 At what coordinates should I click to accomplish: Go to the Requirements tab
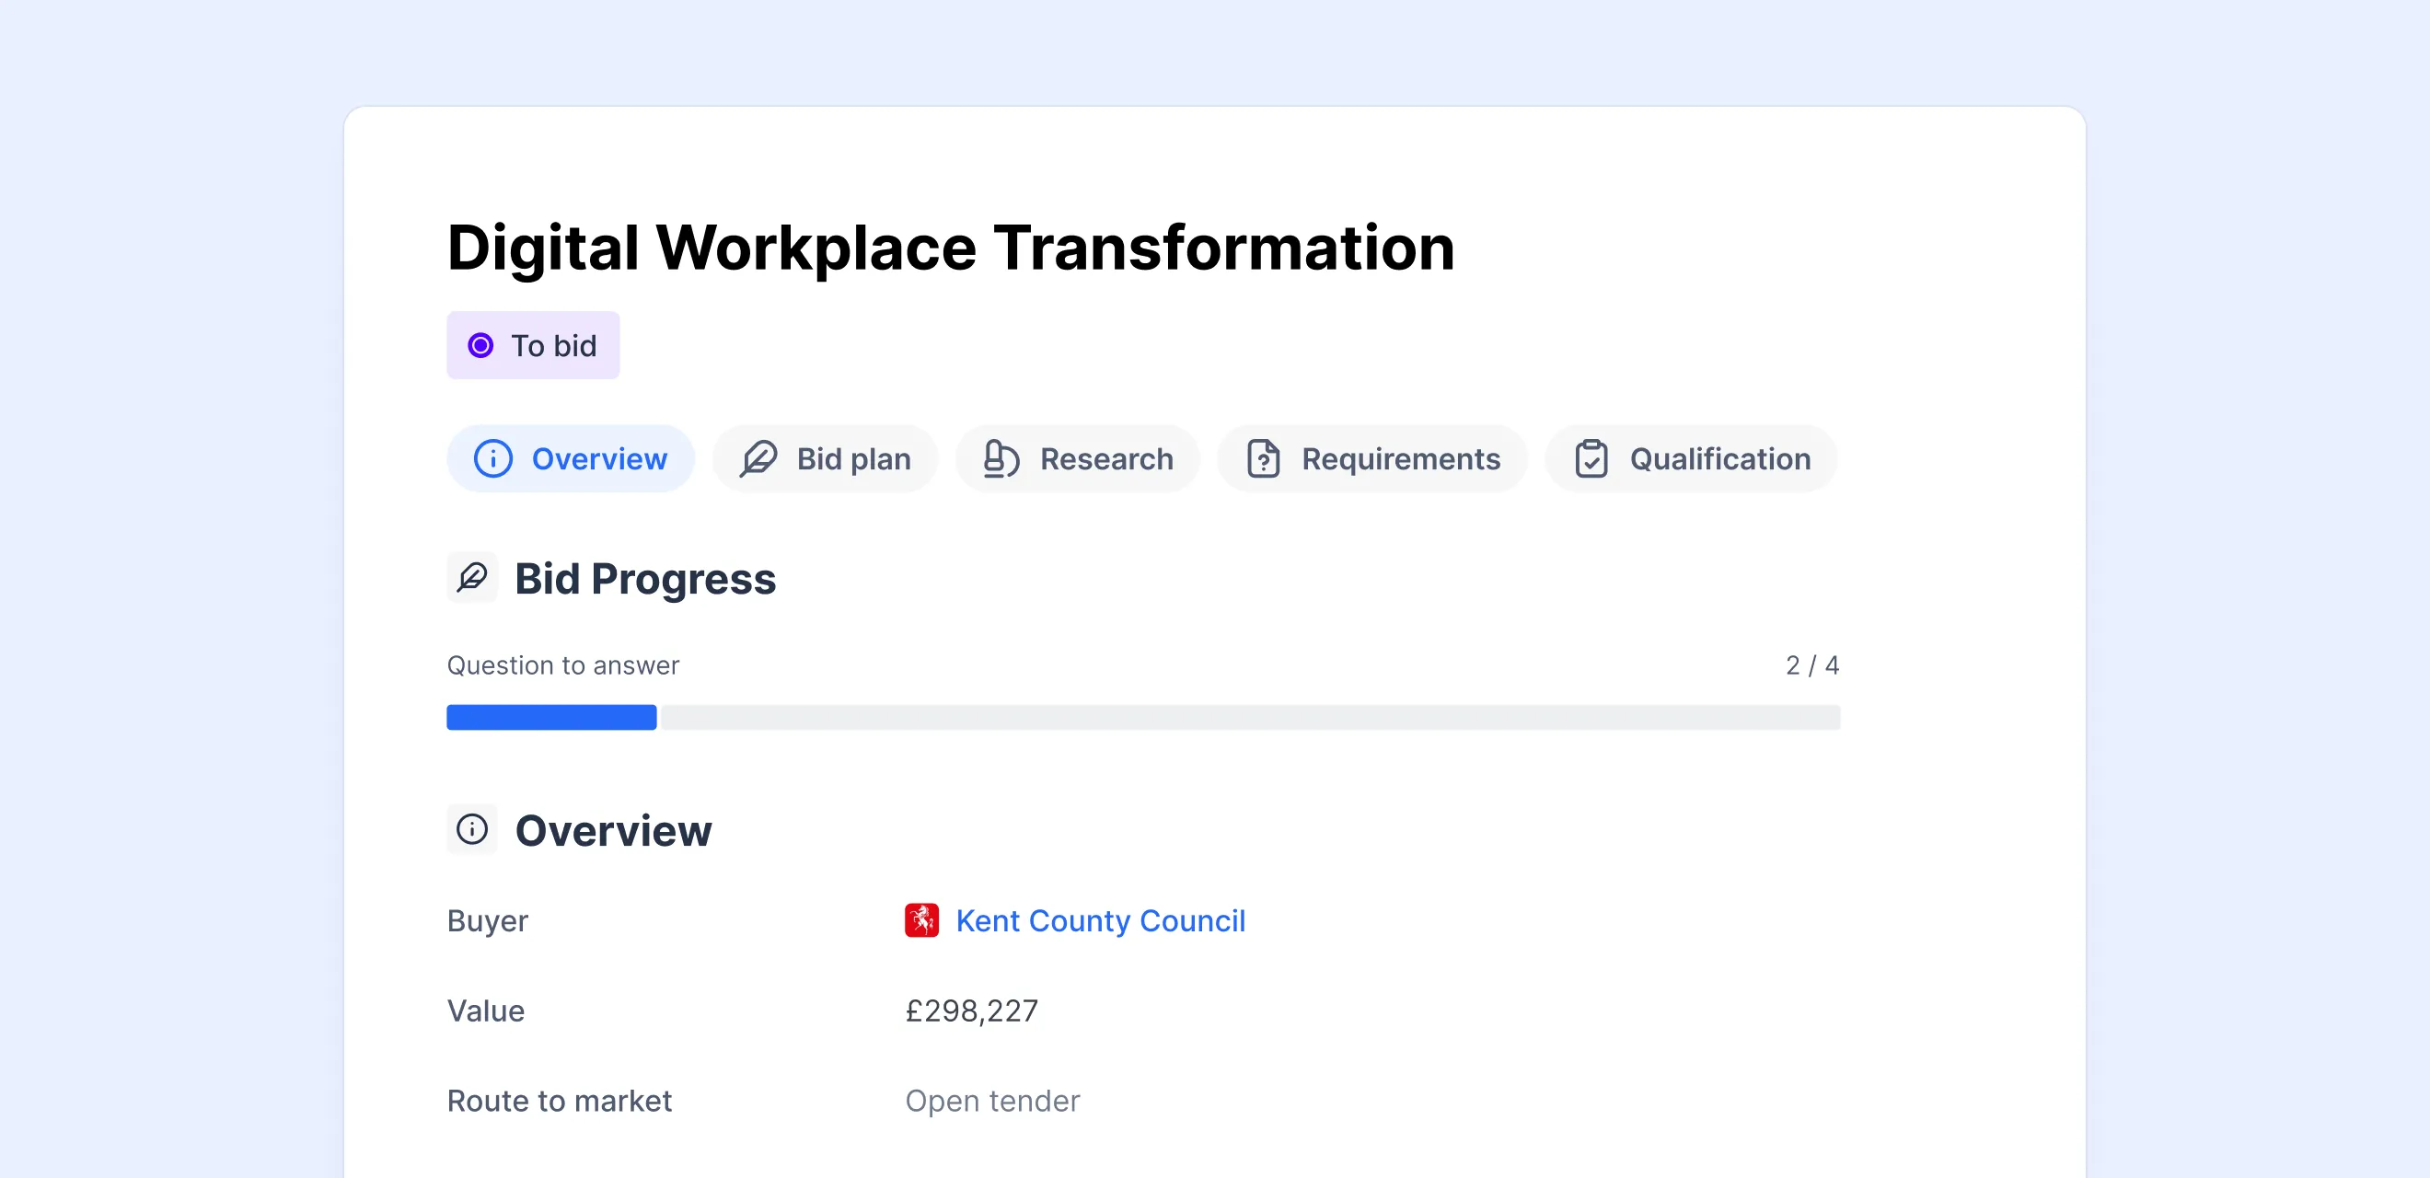(1371, 458)
